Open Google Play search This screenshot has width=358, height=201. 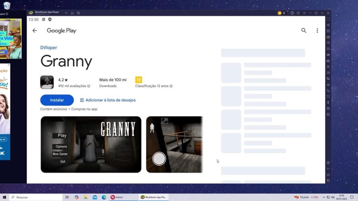[304, 31]
